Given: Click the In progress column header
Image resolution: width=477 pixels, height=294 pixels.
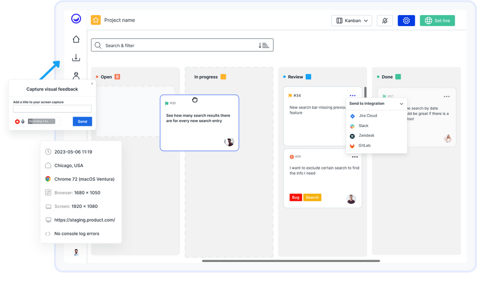Looking at the screenshot, I should point(206,77).
